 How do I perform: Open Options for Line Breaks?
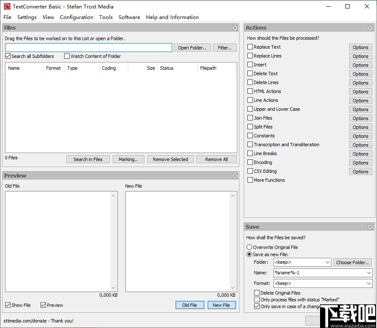click(x=361, y=154)
